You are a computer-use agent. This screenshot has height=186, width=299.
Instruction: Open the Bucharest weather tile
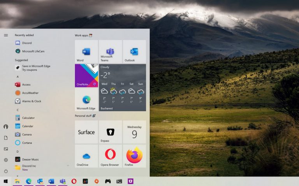click(x=122, y=88)
